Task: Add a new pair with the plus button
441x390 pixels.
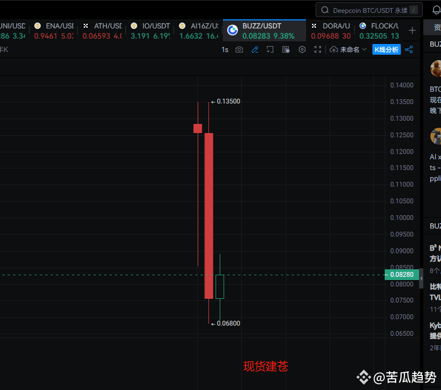Action: (x=412, y=31)
